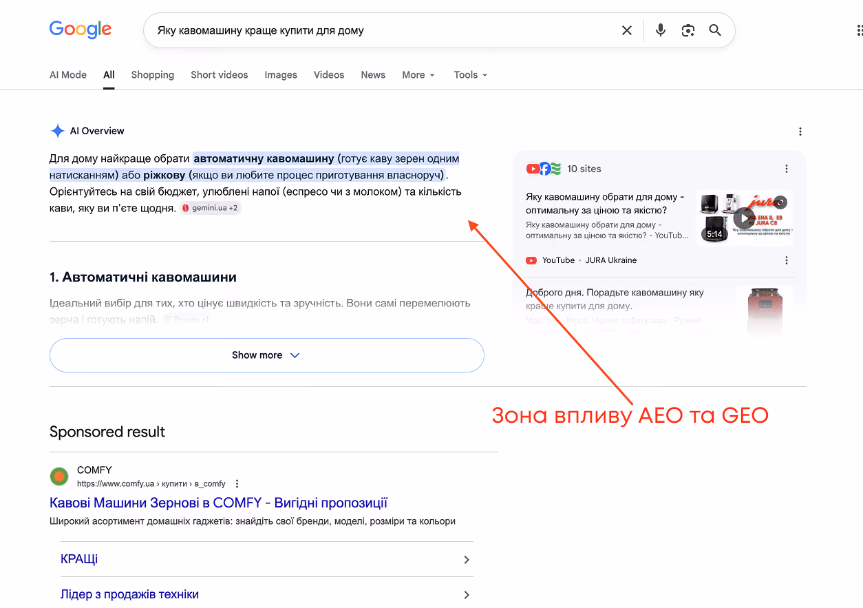Open Google Lens image search icon
The image size is (863, 608).
[x=688, y=30]
